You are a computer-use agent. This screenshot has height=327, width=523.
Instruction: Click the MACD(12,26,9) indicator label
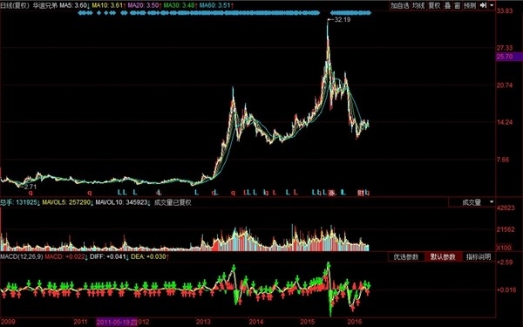[x=22, y=256]
